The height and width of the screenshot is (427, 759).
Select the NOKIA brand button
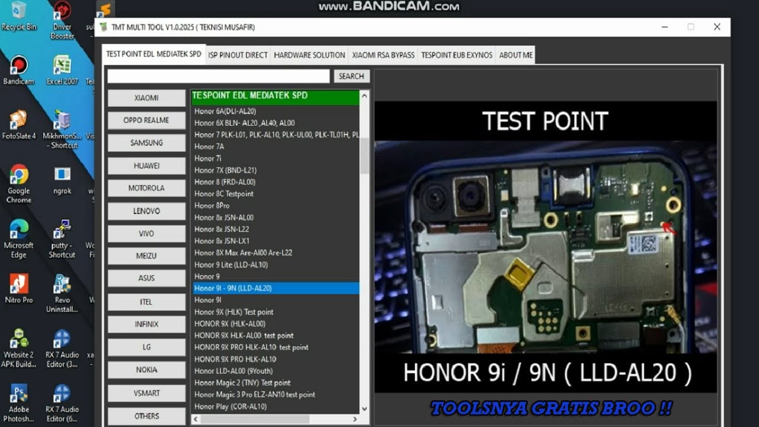pos(146,370)
